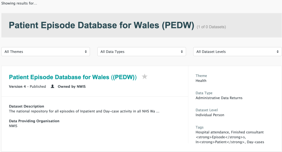
Task: Open the teal PEDW dataset title link
Action: [x=73, y=77]
